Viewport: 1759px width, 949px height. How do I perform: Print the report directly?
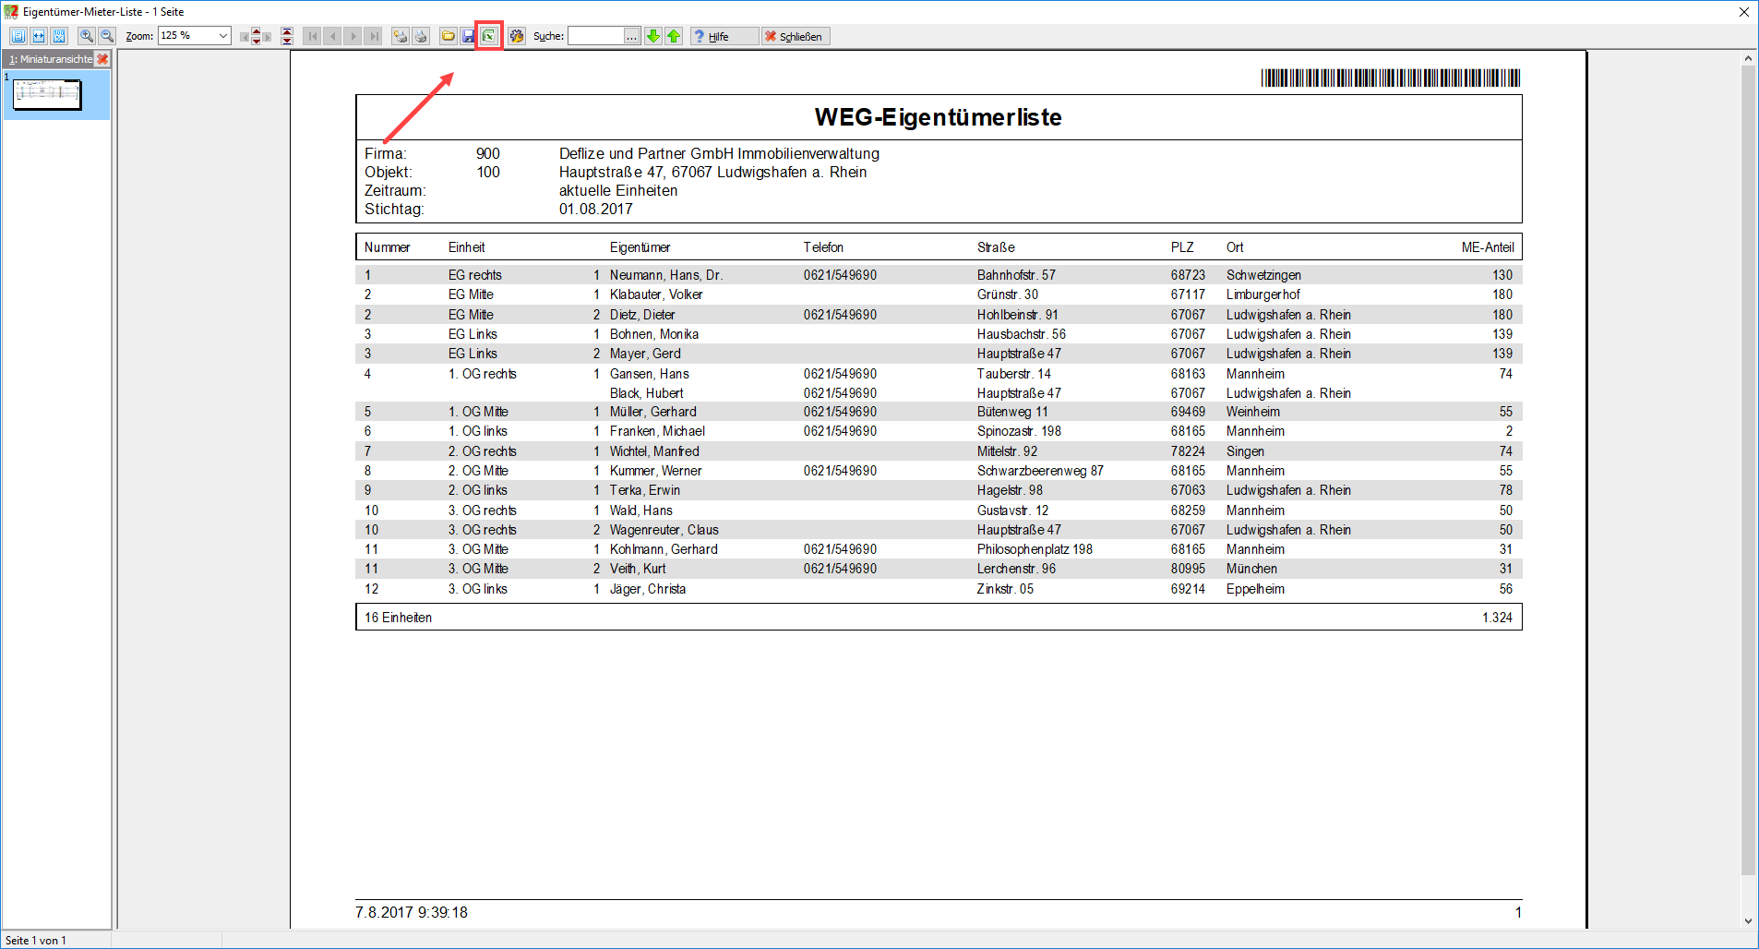421,36
